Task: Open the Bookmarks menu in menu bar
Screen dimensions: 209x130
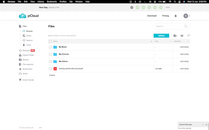Action: point(52,2)
